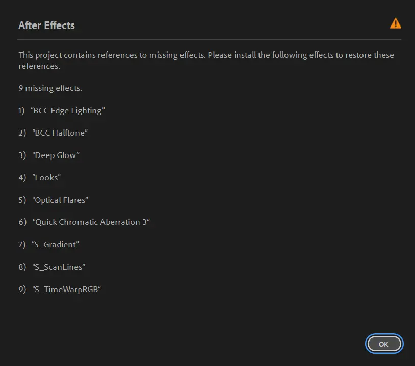
Task: Click the "Deep Glow" missing effect name
Action: (x=56, y=155)
